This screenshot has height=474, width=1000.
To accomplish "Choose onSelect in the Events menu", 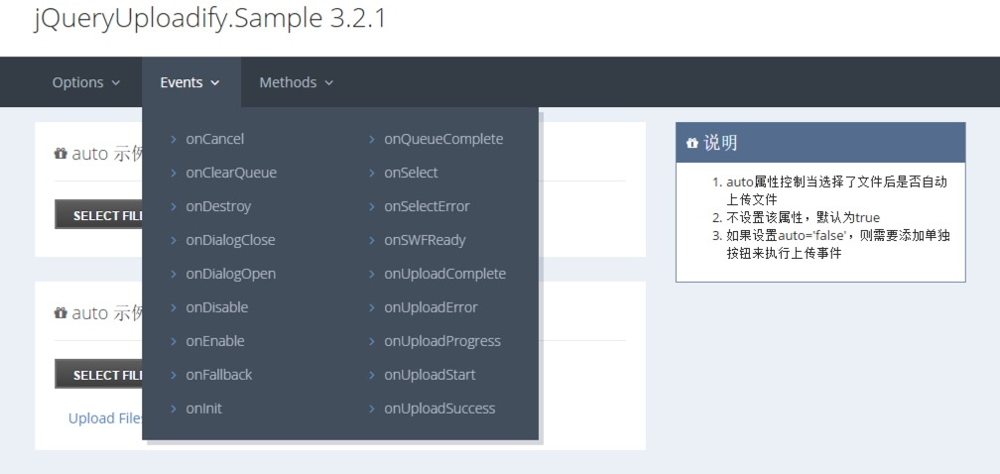I will tap(412, 173).
